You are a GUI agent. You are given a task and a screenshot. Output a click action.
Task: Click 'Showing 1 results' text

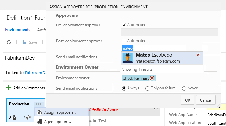click(x=137, y=69)
